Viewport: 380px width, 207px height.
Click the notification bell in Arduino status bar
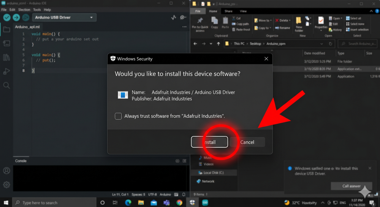[x=184, y=194]
